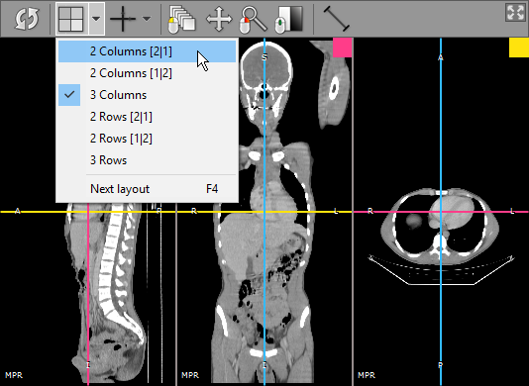The width and height of the screenshot is (529, 386).
Task: Click Next layout F4 menu entry
Action: coord(147,189)
